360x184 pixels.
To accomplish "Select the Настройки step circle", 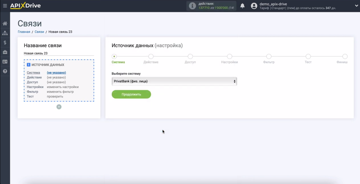I will pos(230,56).
